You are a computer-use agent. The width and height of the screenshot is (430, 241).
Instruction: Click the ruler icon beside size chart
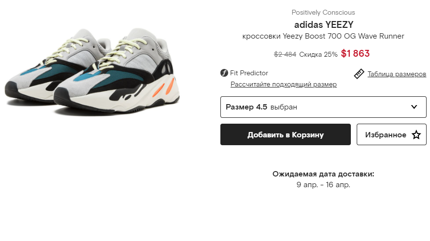coord(359,74)
